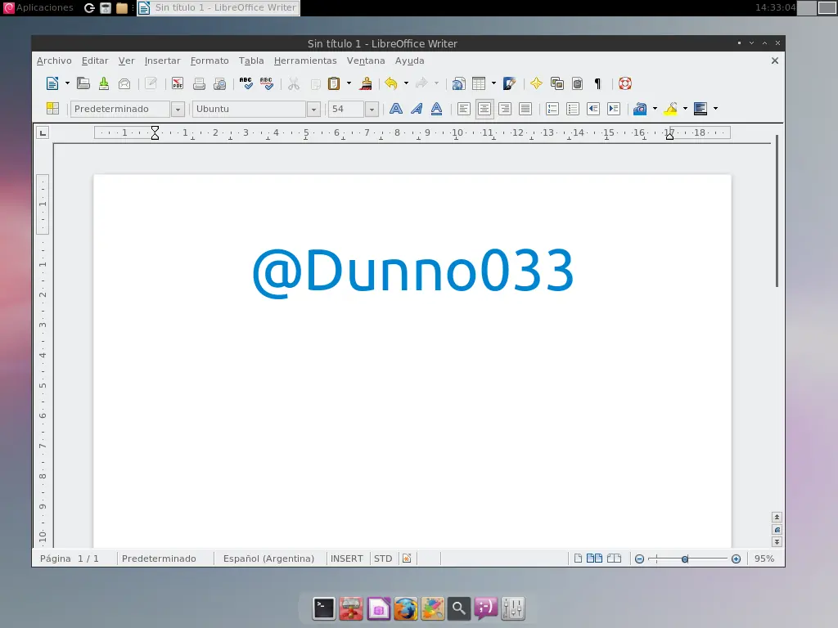Show the Draw functions toolbar

[509, 83]
